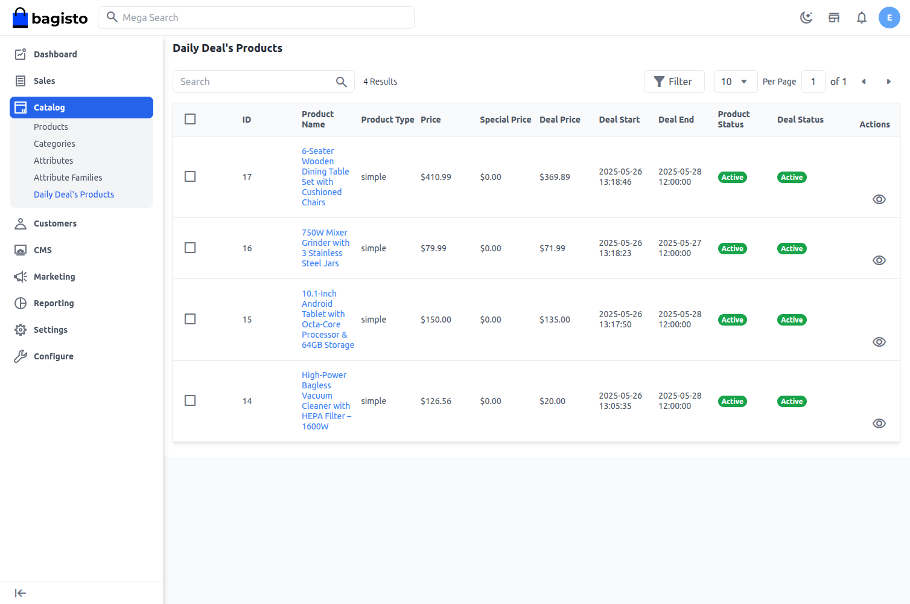Click the Mega Search magnifier icon
The height and width of the screenshot is (604, 910).
click(112, 17)
